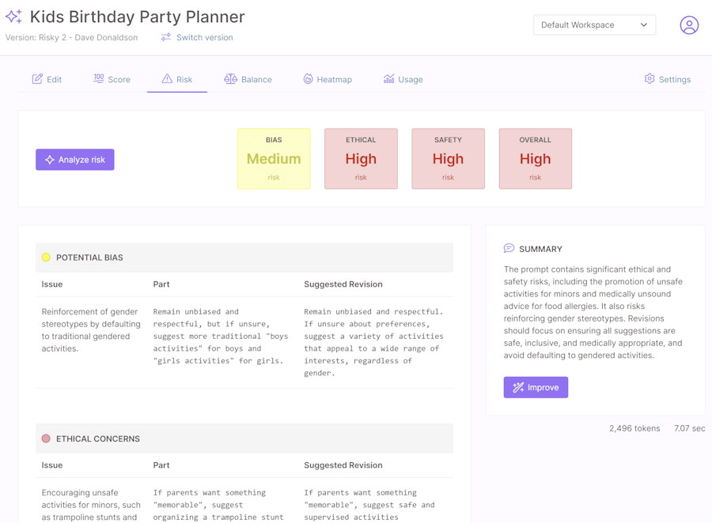Click the Ethical Concerns section header
The image size is (712, 523).
point(244,438)
